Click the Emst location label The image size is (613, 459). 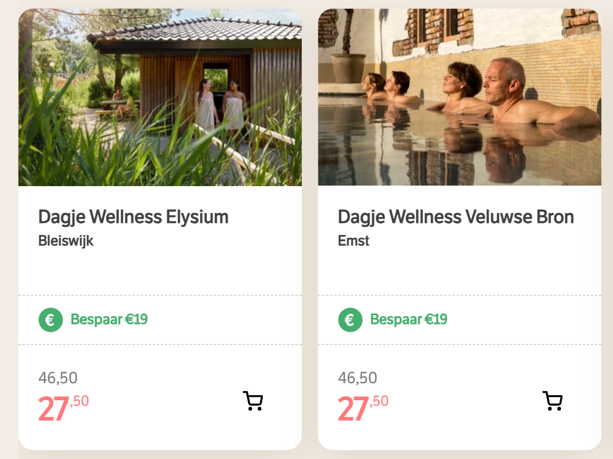354,240
